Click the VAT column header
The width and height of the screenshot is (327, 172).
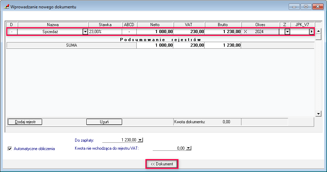pos(189,25)
